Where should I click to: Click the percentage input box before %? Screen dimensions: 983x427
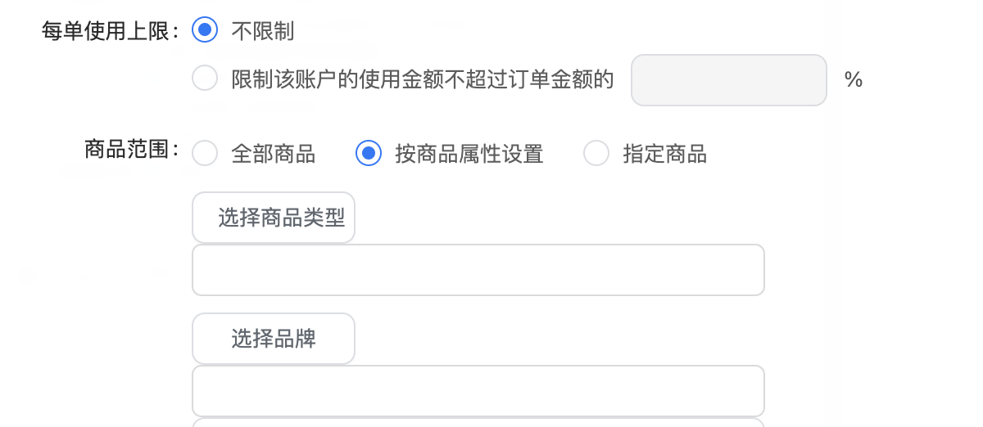[x=728, y=79]
